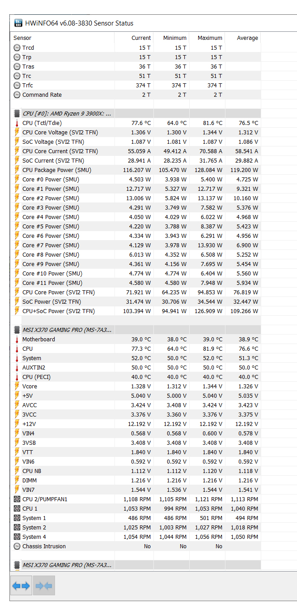Select the System temperature row label
Image resolution: width=297 pixels, height=602 pixels.
pyautogui.click(x=32, y=358)
